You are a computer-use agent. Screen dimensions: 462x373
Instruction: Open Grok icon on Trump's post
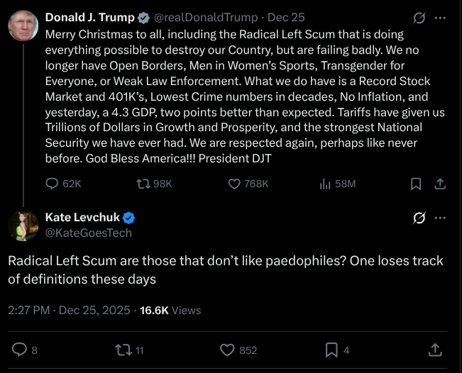pos(419,18)
